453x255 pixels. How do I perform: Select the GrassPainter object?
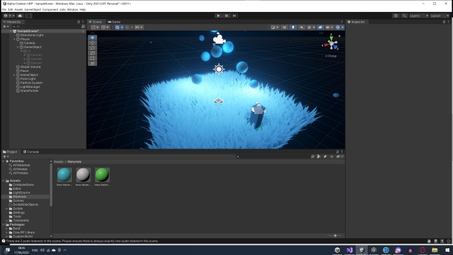[29, 91]
